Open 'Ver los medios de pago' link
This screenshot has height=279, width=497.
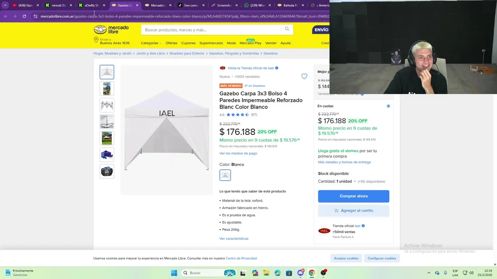(x=238, y=153)
